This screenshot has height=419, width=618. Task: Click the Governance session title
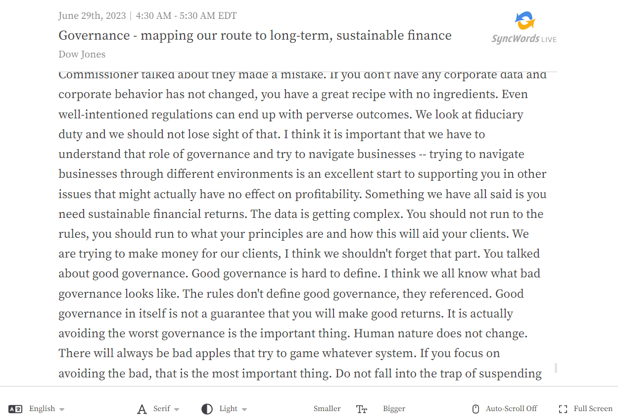[255, 35]
